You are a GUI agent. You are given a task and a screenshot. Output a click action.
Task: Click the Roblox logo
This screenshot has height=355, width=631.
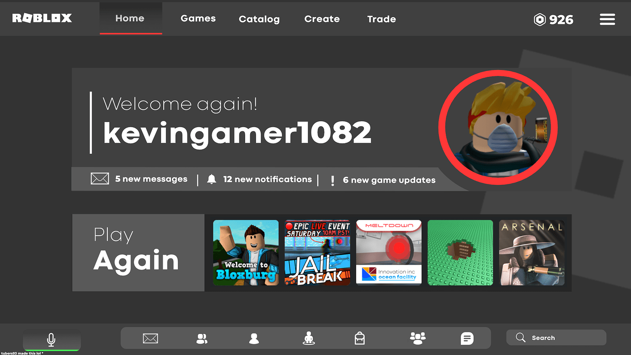42,18
